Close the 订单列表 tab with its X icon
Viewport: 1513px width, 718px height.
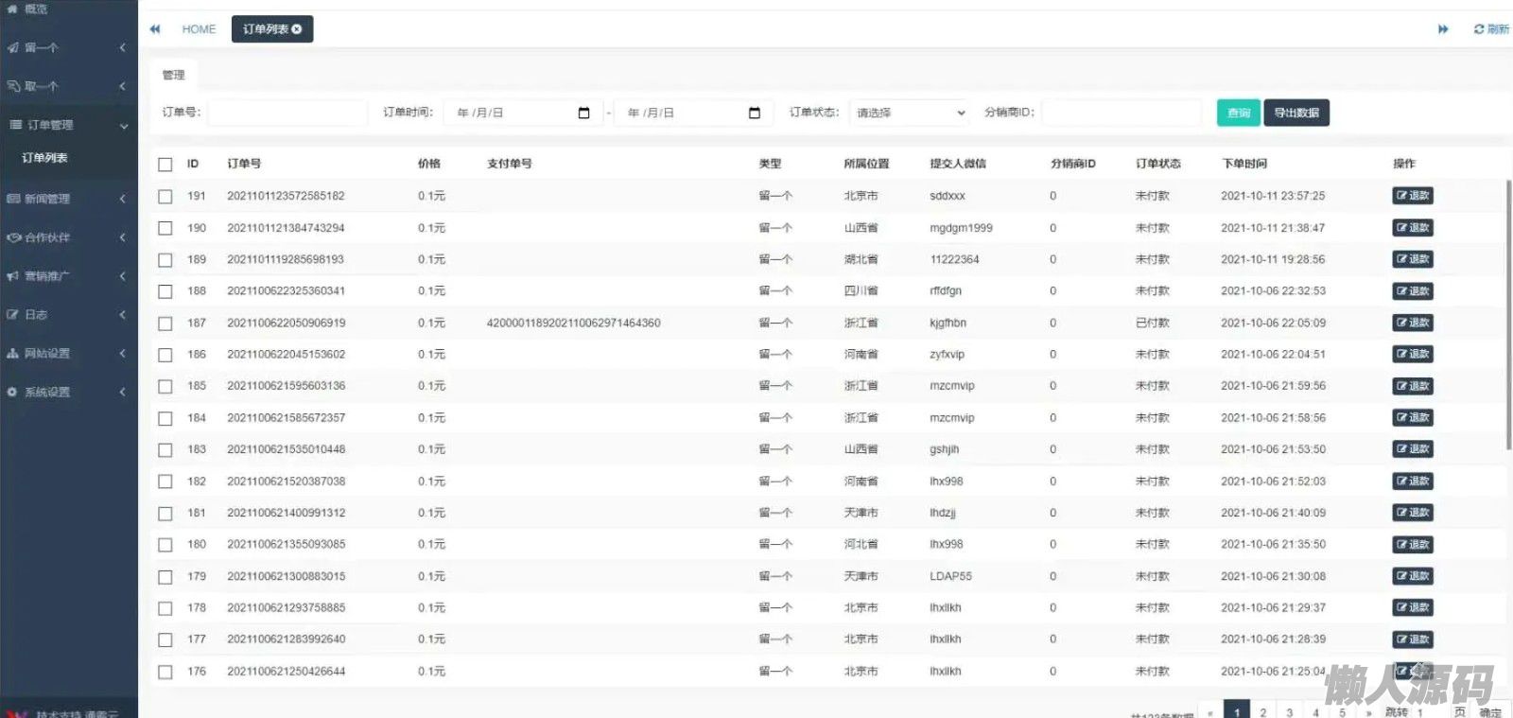(x=297, y=29)
